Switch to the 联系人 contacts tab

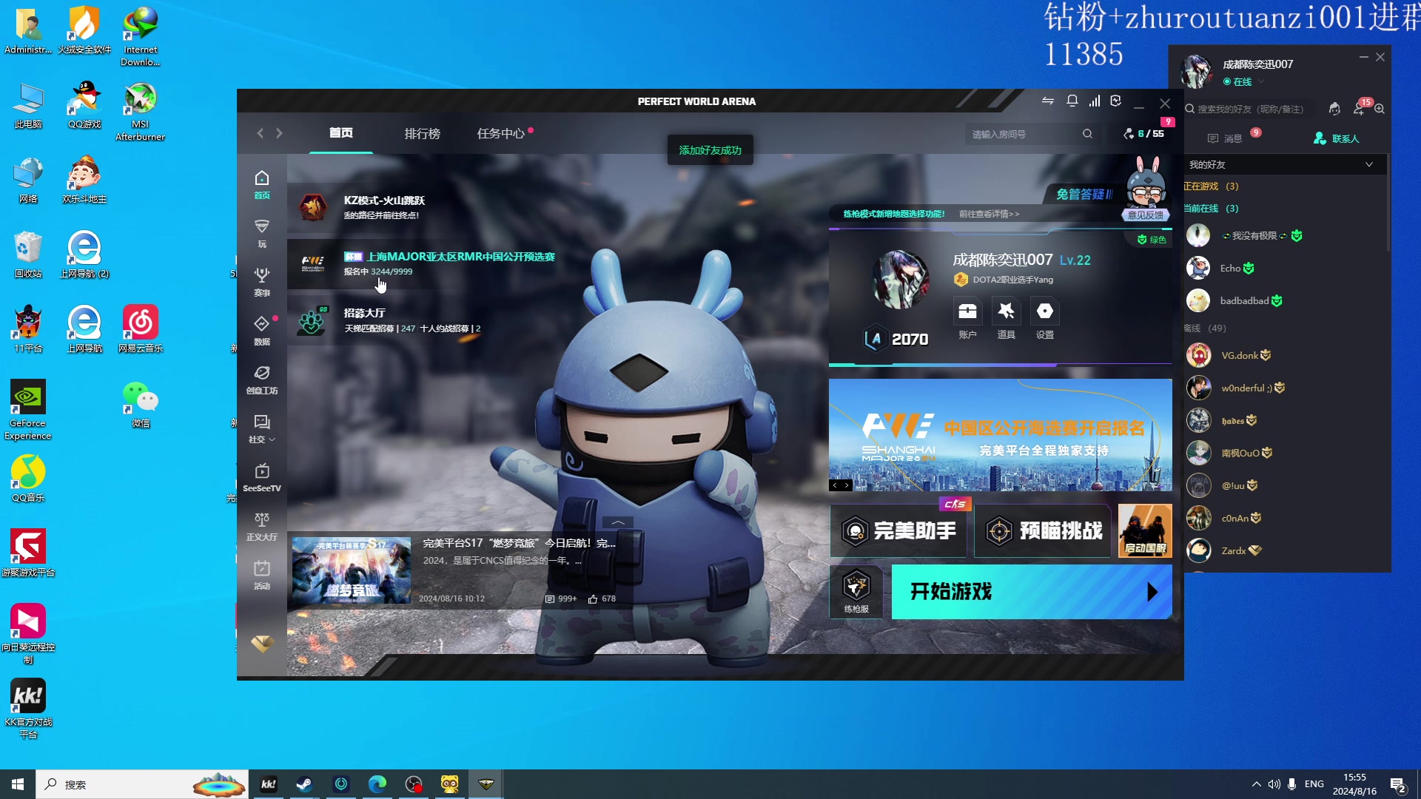click(1337, 138)
